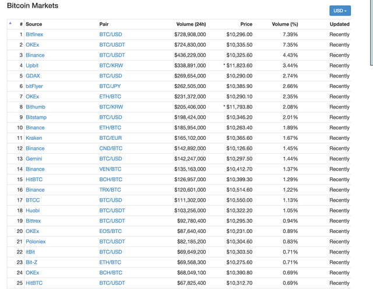373x289 pixels.
Task: Open Huobi exchange link
Action: [33, 210]
